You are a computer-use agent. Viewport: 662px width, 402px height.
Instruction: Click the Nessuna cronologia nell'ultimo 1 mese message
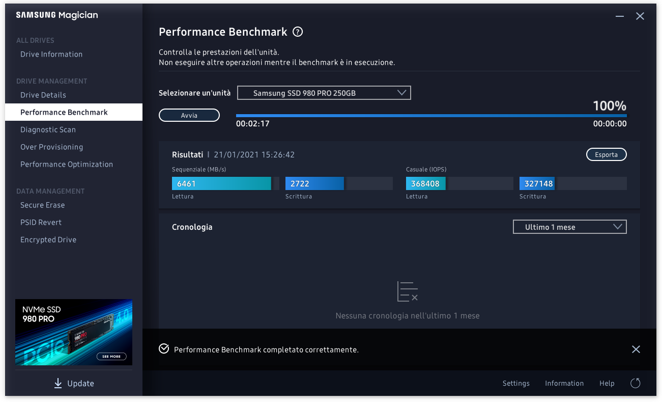(x=408, y=315)
